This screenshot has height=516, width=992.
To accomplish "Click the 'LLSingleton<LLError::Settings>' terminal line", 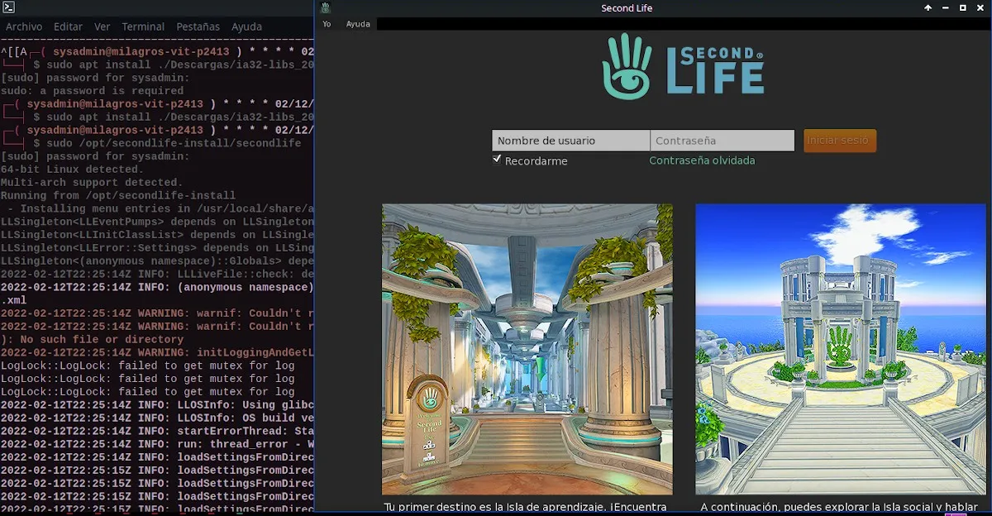I will 157,248.
